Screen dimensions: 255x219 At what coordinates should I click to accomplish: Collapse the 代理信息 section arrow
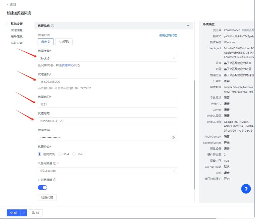point(188,26)
